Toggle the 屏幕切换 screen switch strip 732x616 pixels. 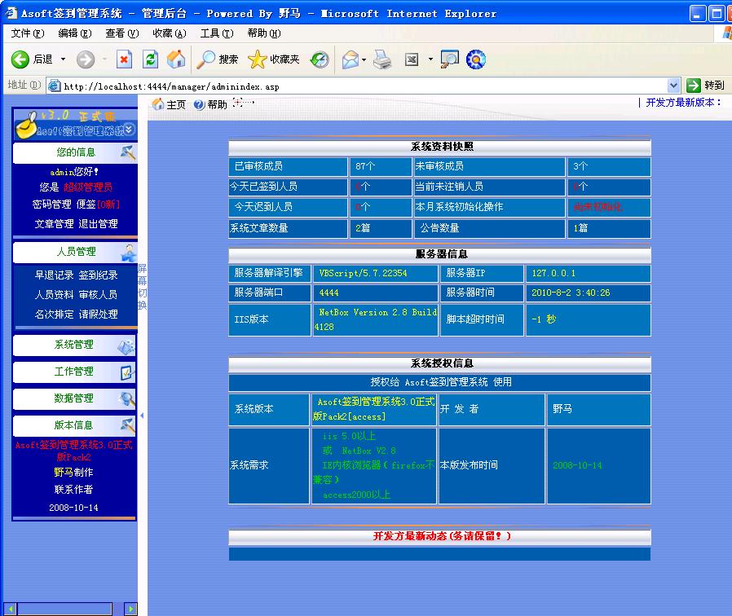click(x=142, y=287)
